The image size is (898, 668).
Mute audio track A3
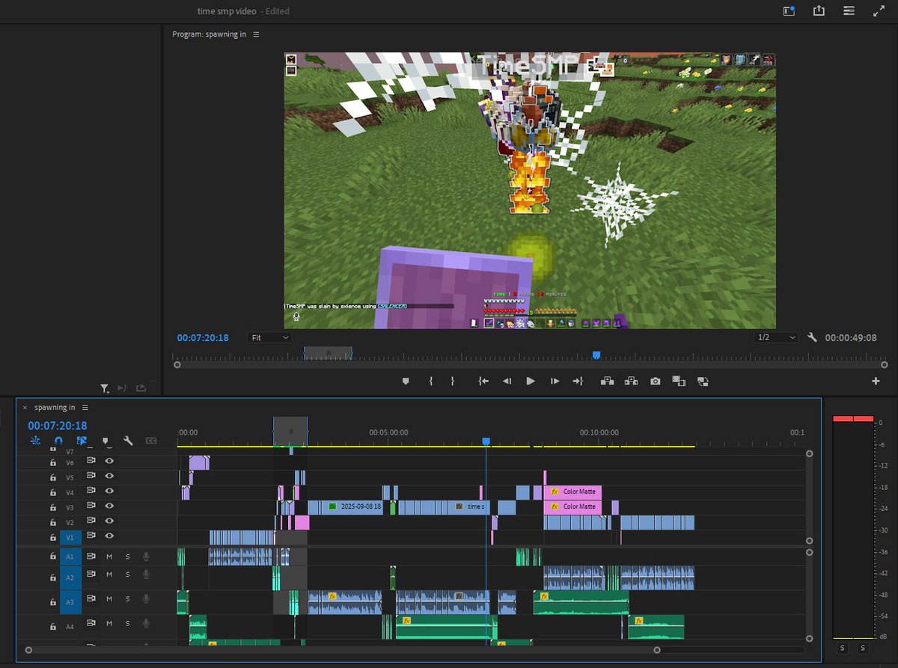click(109, 598)
